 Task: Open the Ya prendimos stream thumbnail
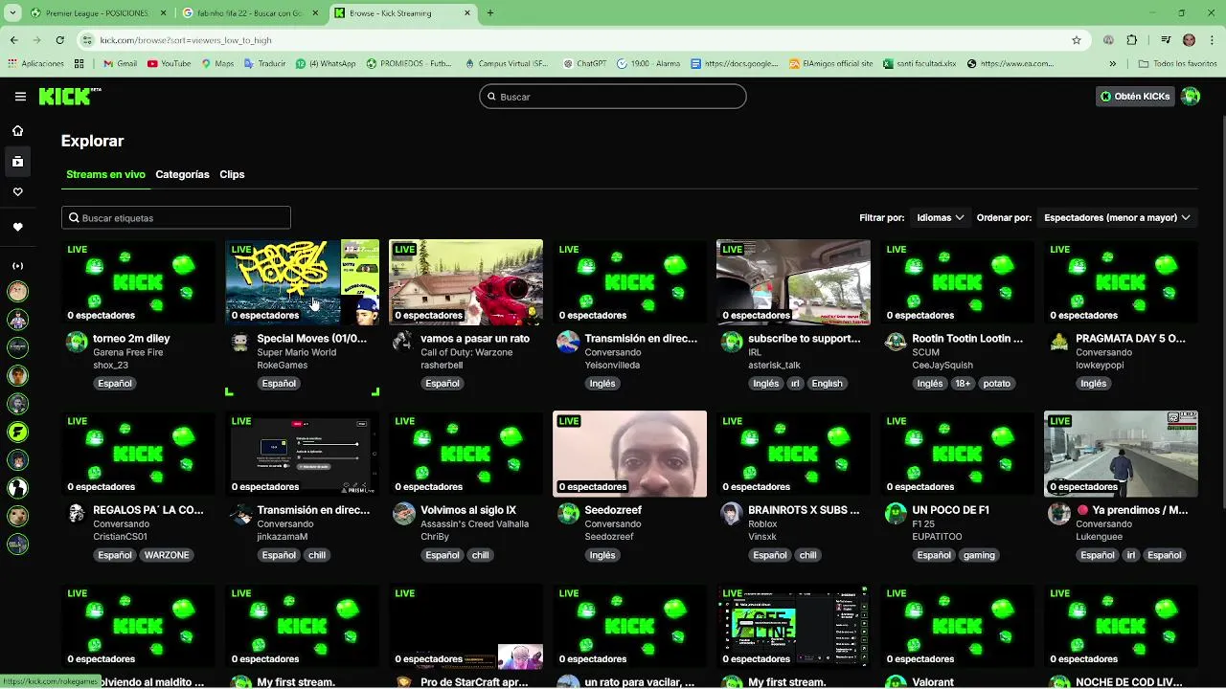pyautogui.click(x=1122, y=455)
